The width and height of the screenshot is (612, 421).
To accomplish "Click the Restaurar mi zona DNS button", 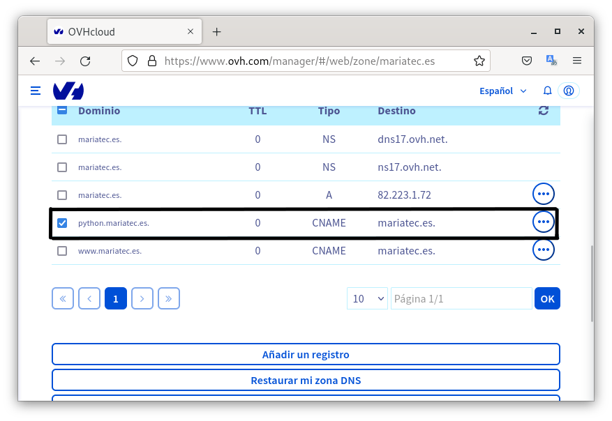I will (x=306, y=381).
